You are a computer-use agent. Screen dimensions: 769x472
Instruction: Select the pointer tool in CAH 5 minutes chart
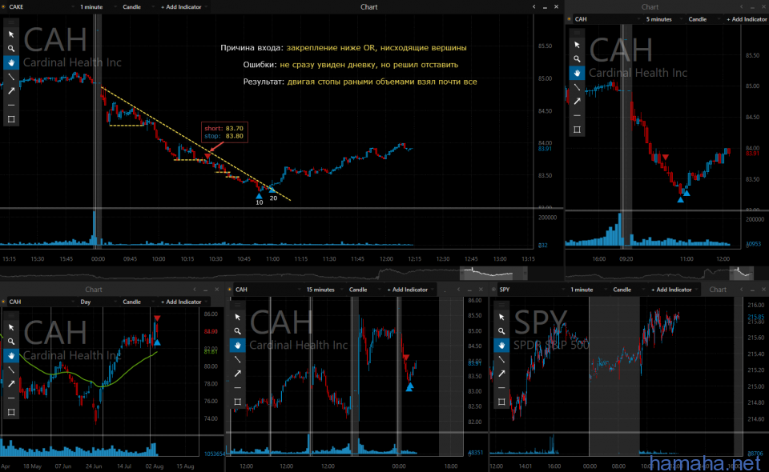click(x=578, y=45)
